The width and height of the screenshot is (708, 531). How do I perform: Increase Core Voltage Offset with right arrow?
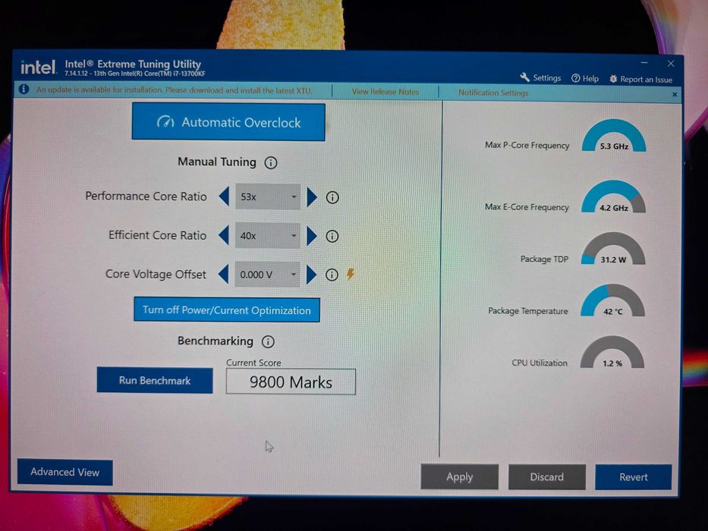coord(311,275)
